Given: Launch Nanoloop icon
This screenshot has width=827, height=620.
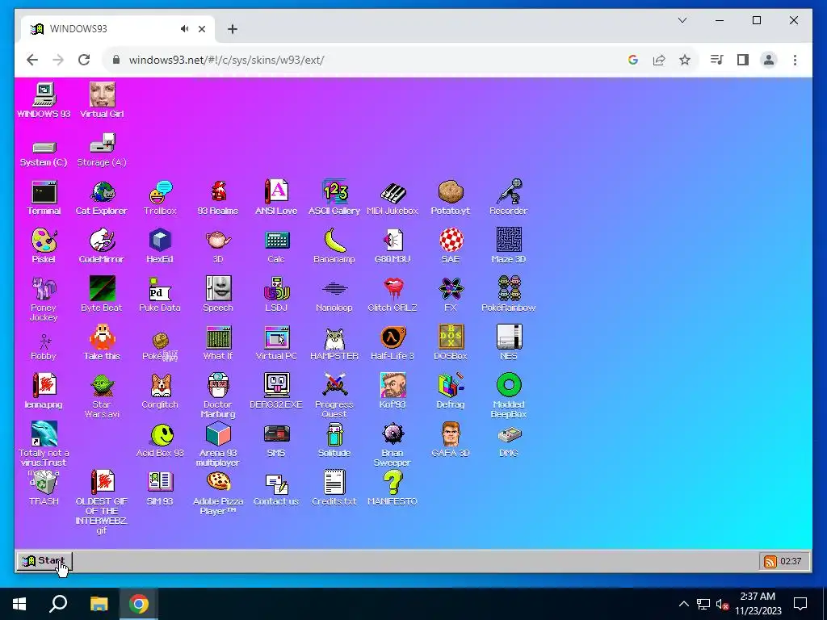Looking at the screenshot, I should pos(334,289).
